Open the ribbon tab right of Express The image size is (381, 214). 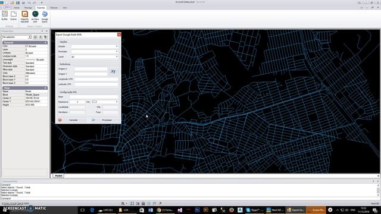pyautogui.click(x=54, y=8)
